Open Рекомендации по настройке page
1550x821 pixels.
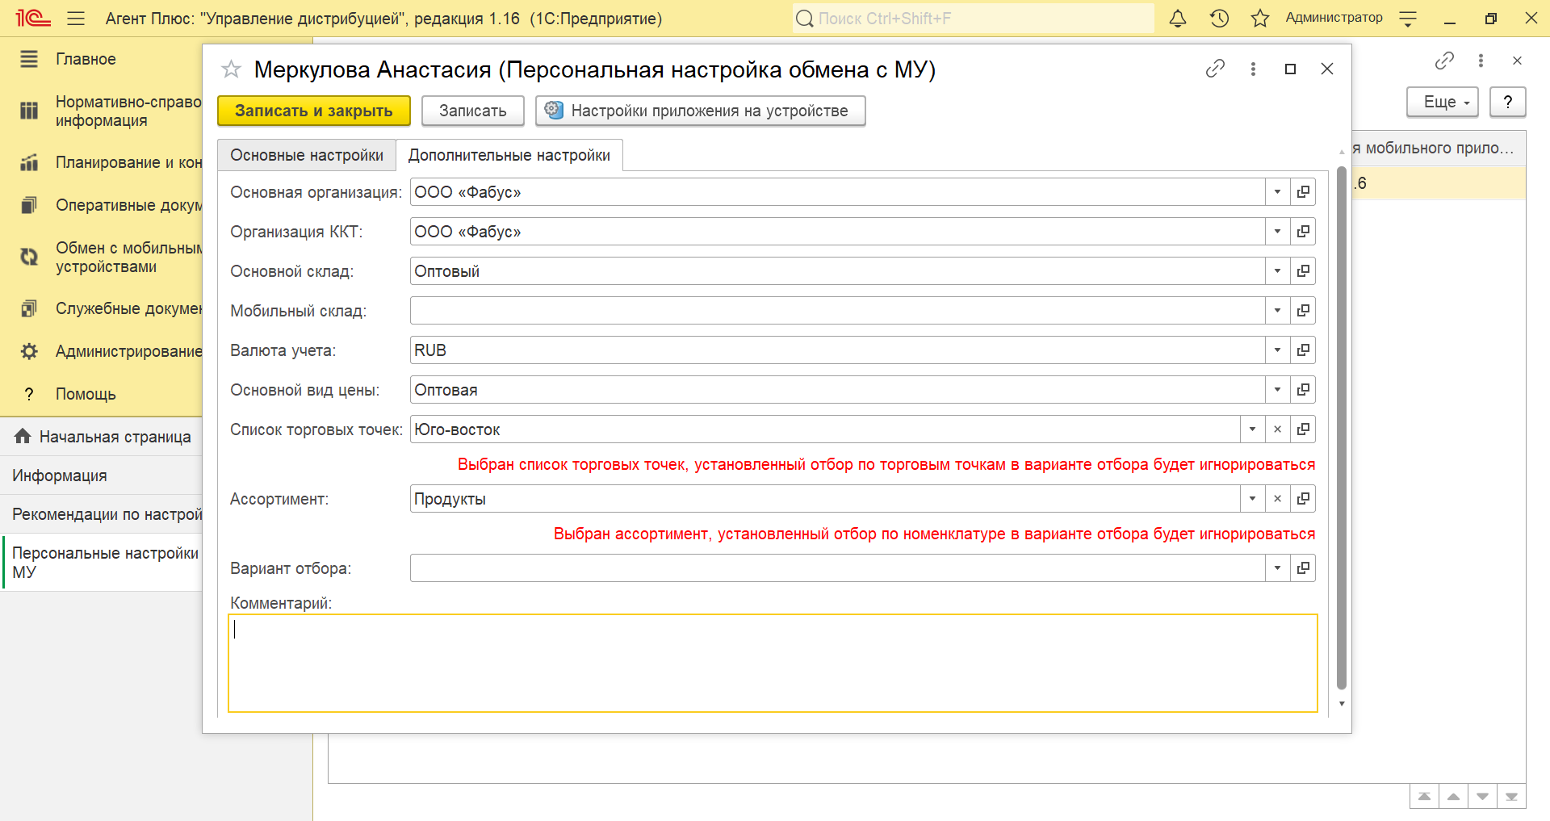(x=101, y=514)
